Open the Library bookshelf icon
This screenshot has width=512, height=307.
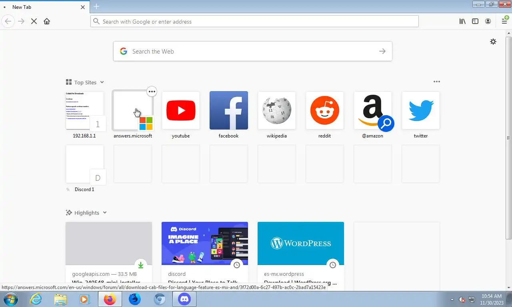click(462, 21)
